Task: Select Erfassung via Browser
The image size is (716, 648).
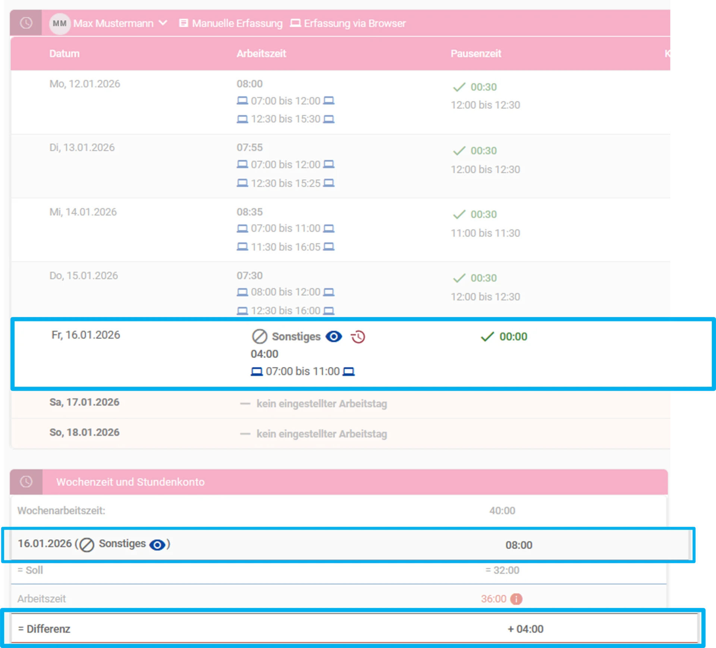Action: (348, 23)
